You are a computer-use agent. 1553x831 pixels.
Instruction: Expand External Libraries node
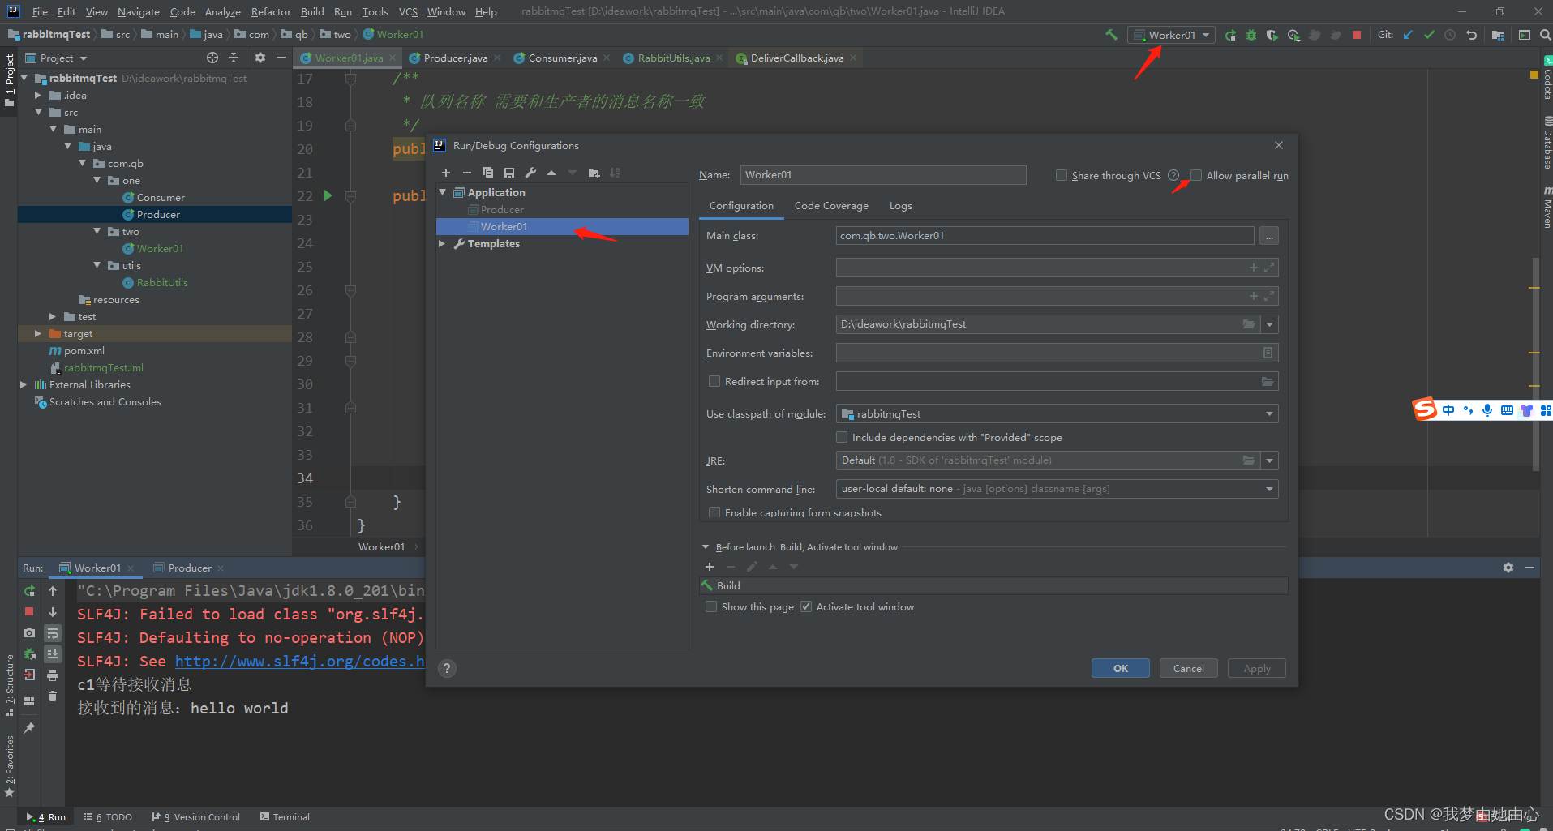pyautogui.click(x=23, y=384)
